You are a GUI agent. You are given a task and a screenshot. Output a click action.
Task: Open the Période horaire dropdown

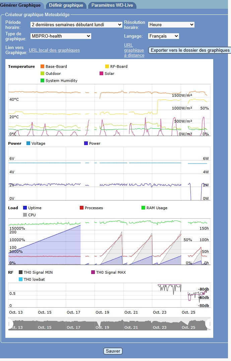[76, 25]
